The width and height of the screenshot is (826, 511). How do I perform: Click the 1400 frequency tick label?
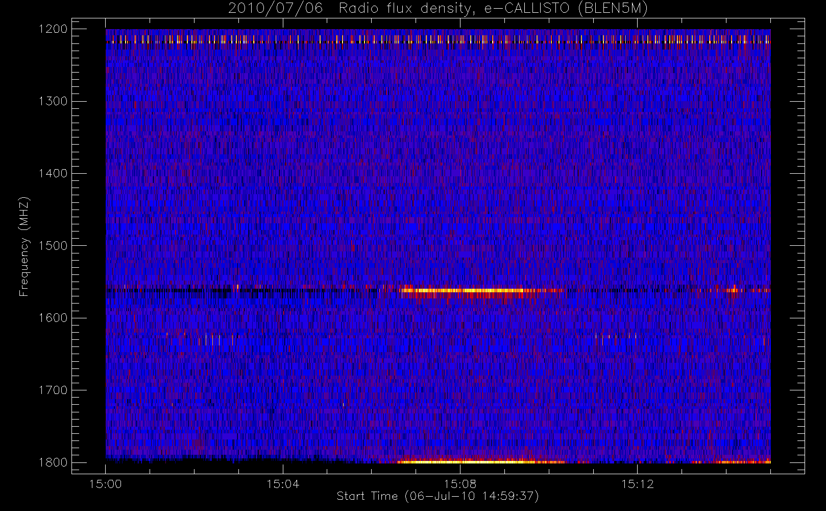[53, 174]
